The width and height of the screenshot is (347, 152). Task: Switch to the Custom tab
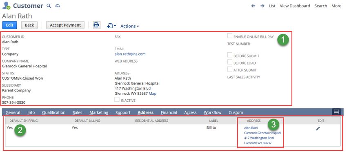[x=236, y=112]
